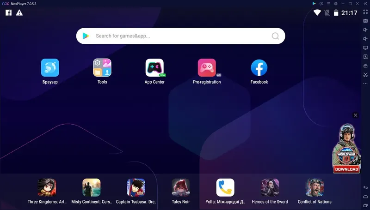Image resolution: width=370 pixels, height=210 pixels.
Task: Open Conflict of Nations game icon
Action: pyautogui.click(x=314, y=187)
